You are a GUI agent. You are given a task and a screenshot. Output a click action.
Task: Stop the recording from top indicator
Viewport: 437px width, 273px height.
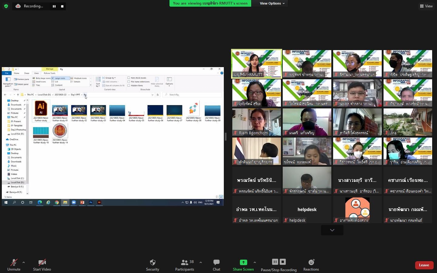click(x=62, y=6)
